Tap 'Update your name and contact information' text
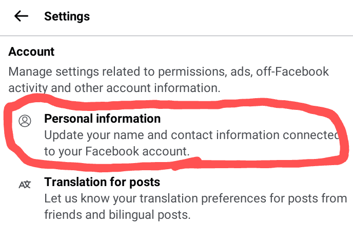Screen dimensions: 353x228 191,135
